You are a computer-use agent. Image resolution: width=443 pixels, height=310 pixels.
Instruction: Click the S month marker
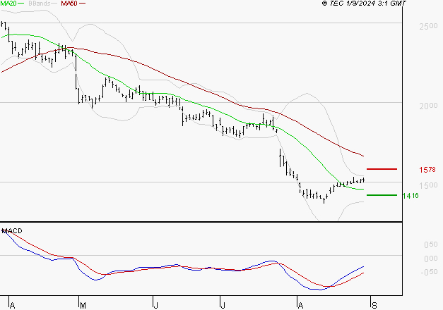pyautogui.click(x=374, y=306)
